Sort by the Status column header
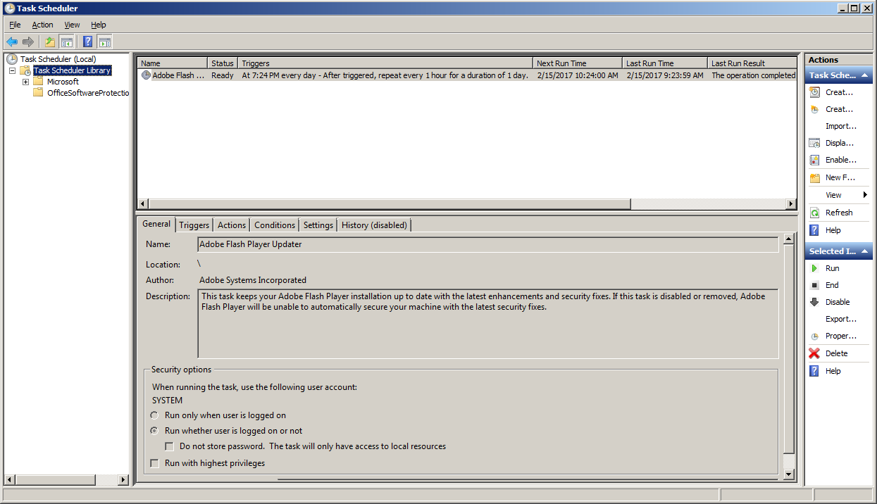 pyautogui.click(x=223, y=63)
